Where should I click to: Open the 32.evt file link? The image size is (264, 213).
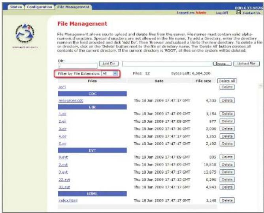[x=64, y=187]
